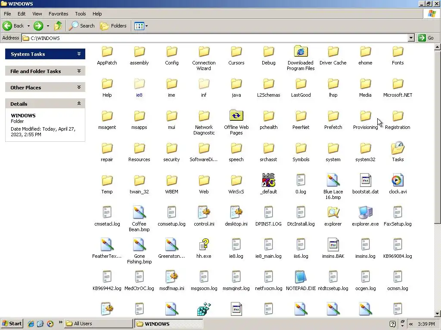Select the clock.avi media file icon
441x330 pixels.
(398, 180)
